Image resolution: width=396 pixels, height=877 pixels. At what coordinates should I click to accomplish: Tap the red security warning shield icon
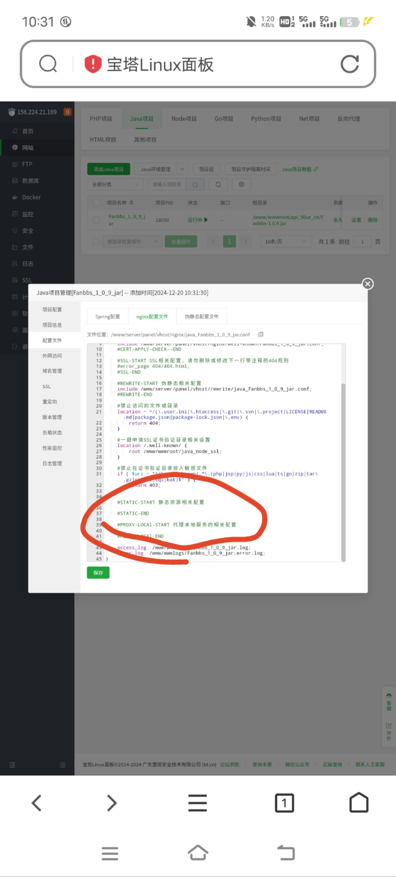93,64
